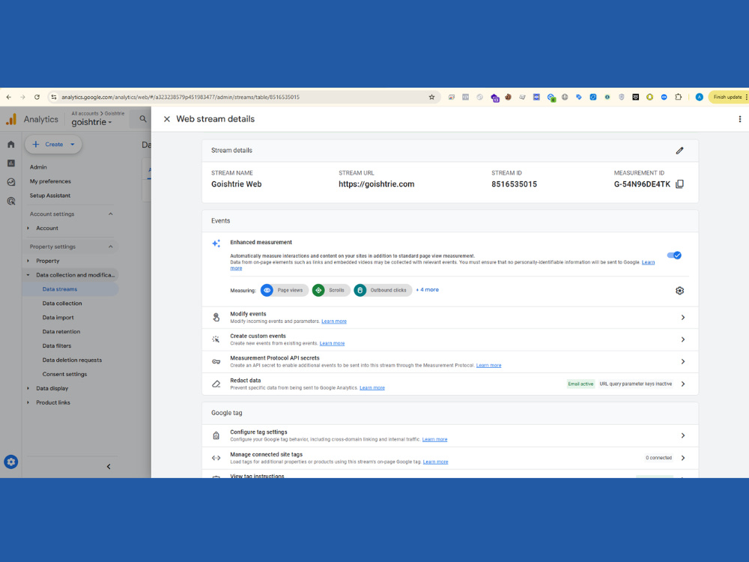
Task: Bookmark the page with star icon
Action: click(431, 97)
